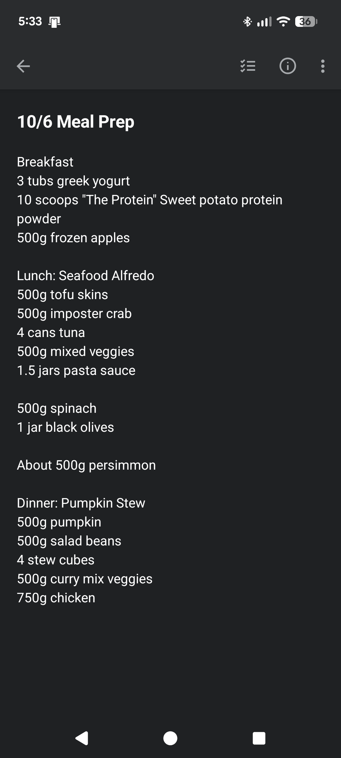Open the note info icon
The width and height of the screenshot is (341, 758).
click(287, 66)
